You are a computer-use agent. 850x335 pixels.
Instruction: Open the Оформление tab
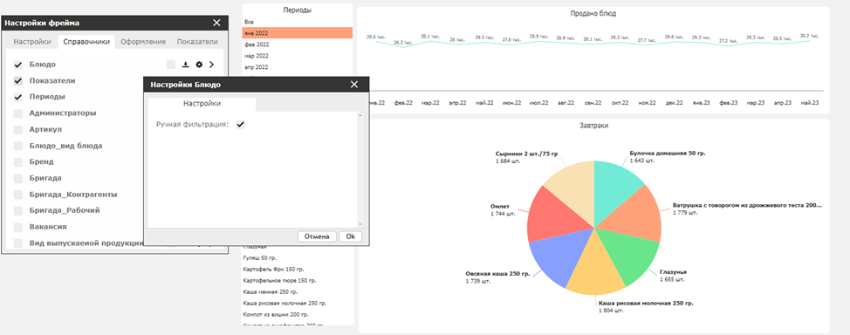(x=143, y=42)
